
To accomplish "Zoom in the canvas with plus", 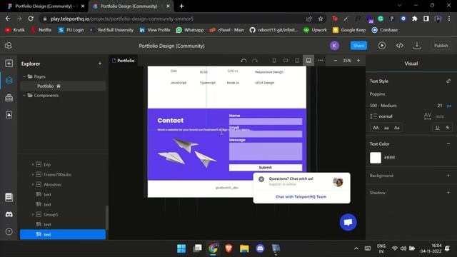I will (358, 60).
